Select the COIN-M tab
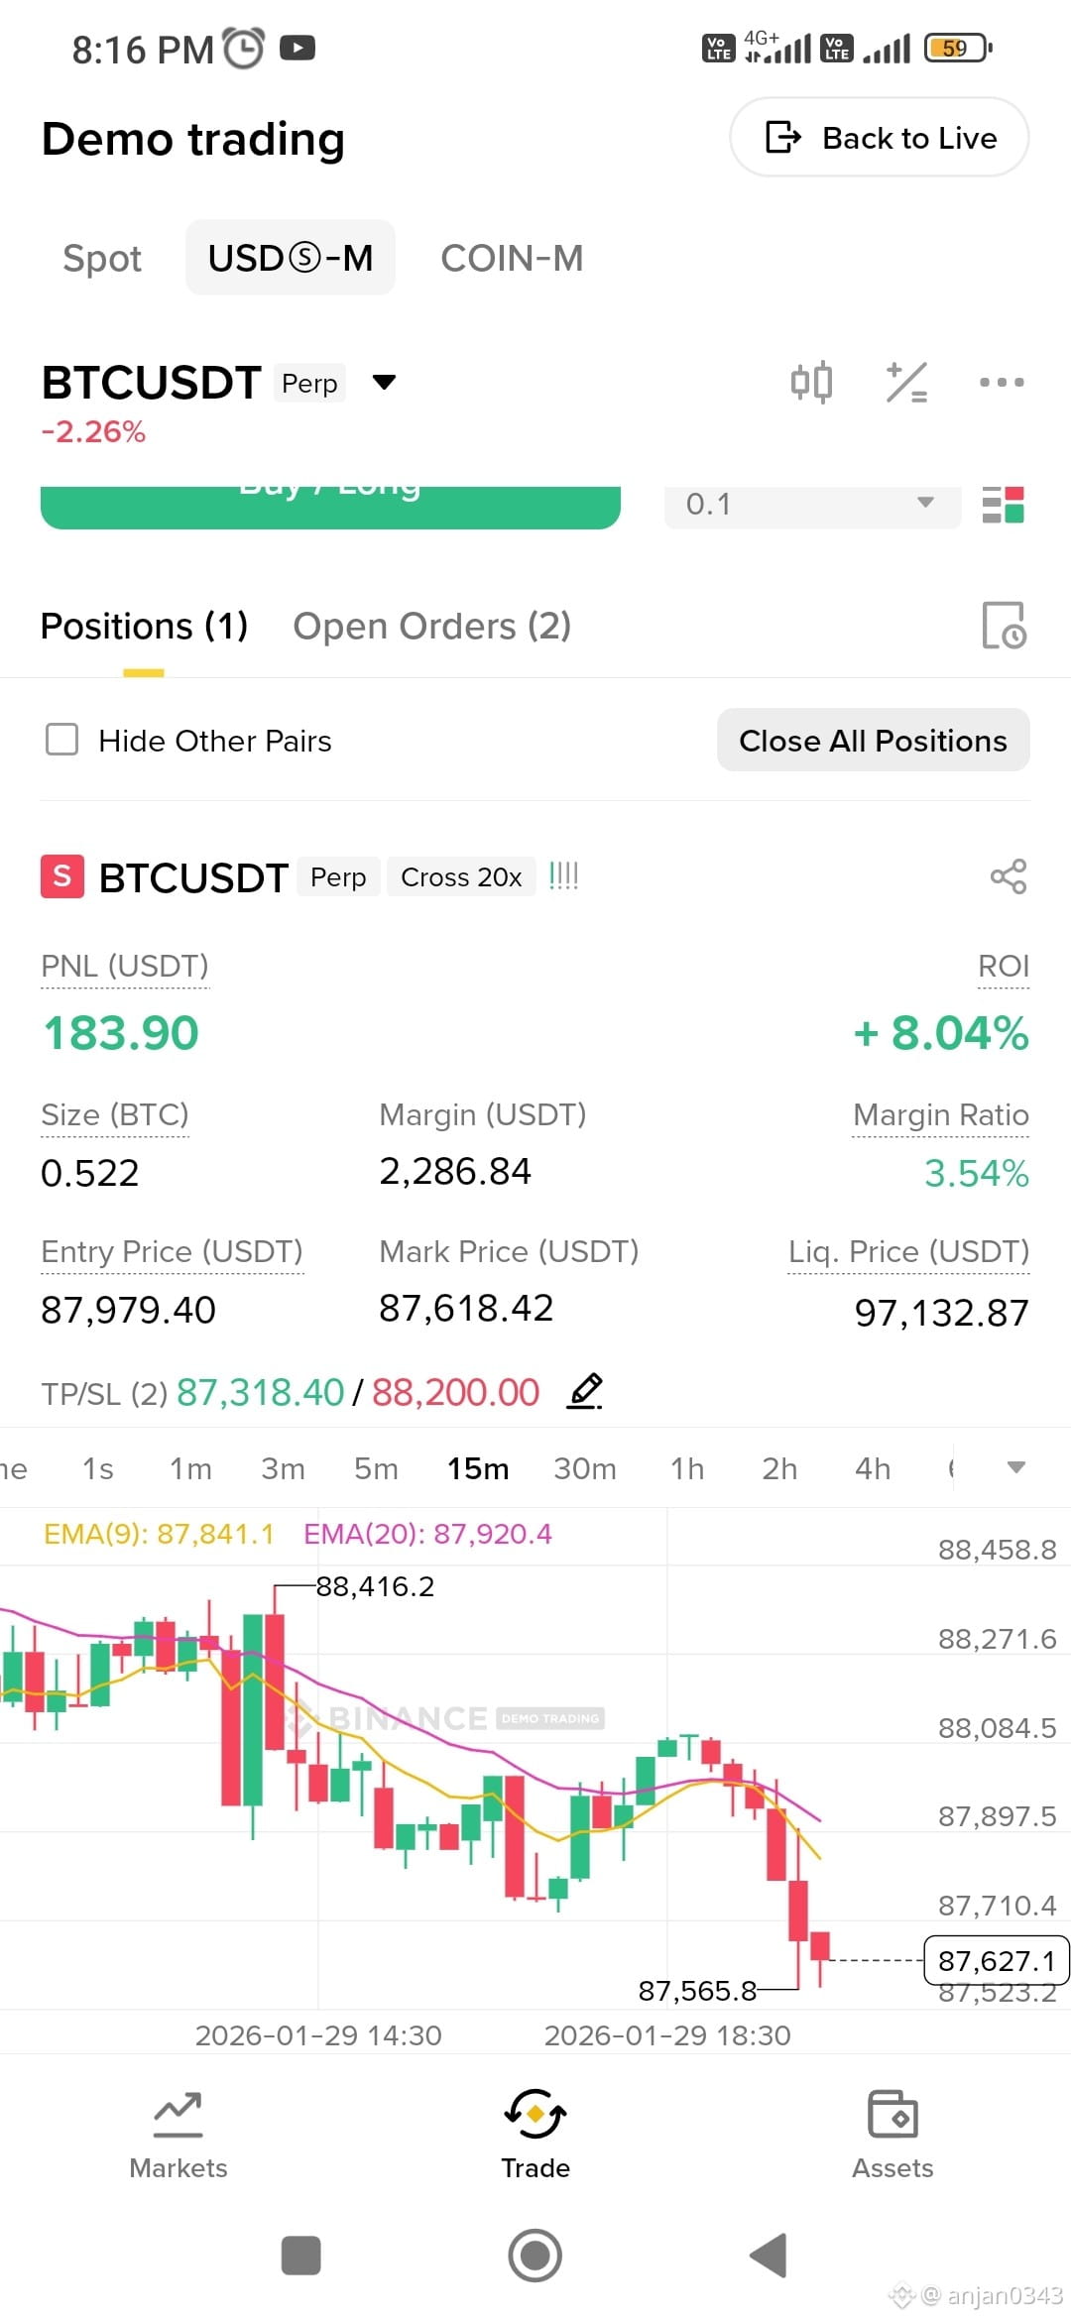The width and height of the screenshot is (1071, 2320). point(512,259)
